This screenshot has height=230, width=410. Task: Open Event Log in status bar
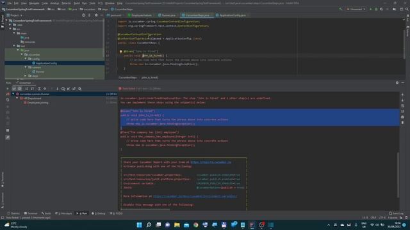coord(396,213)
